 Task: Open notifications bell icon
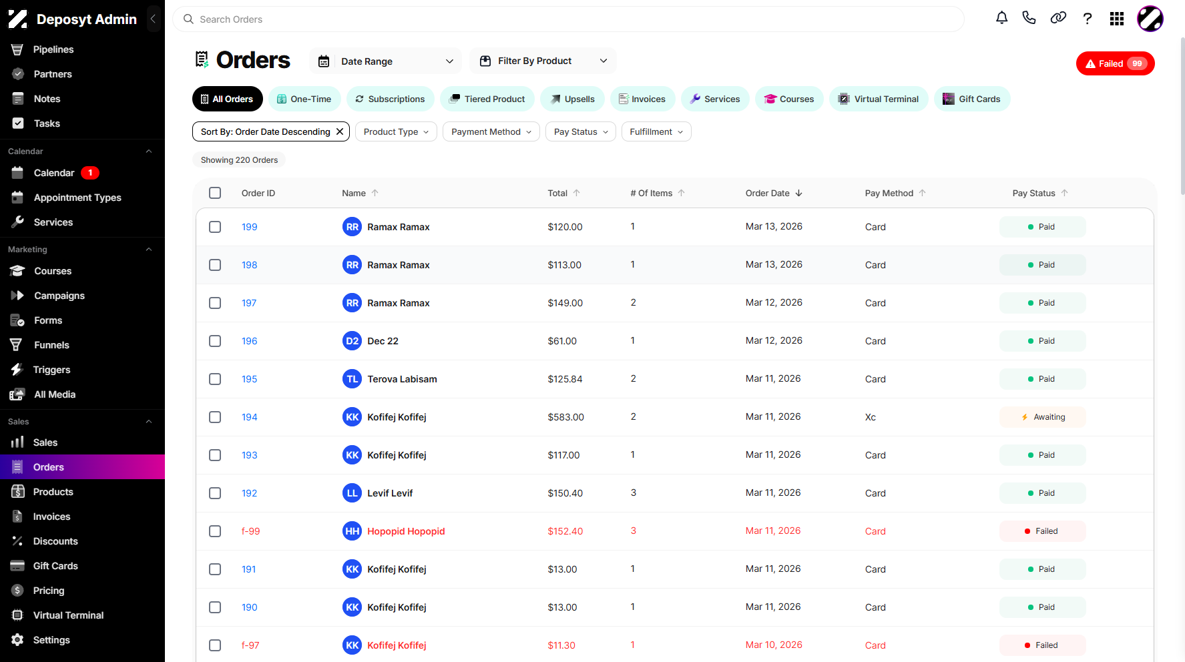pos(1001,18)
